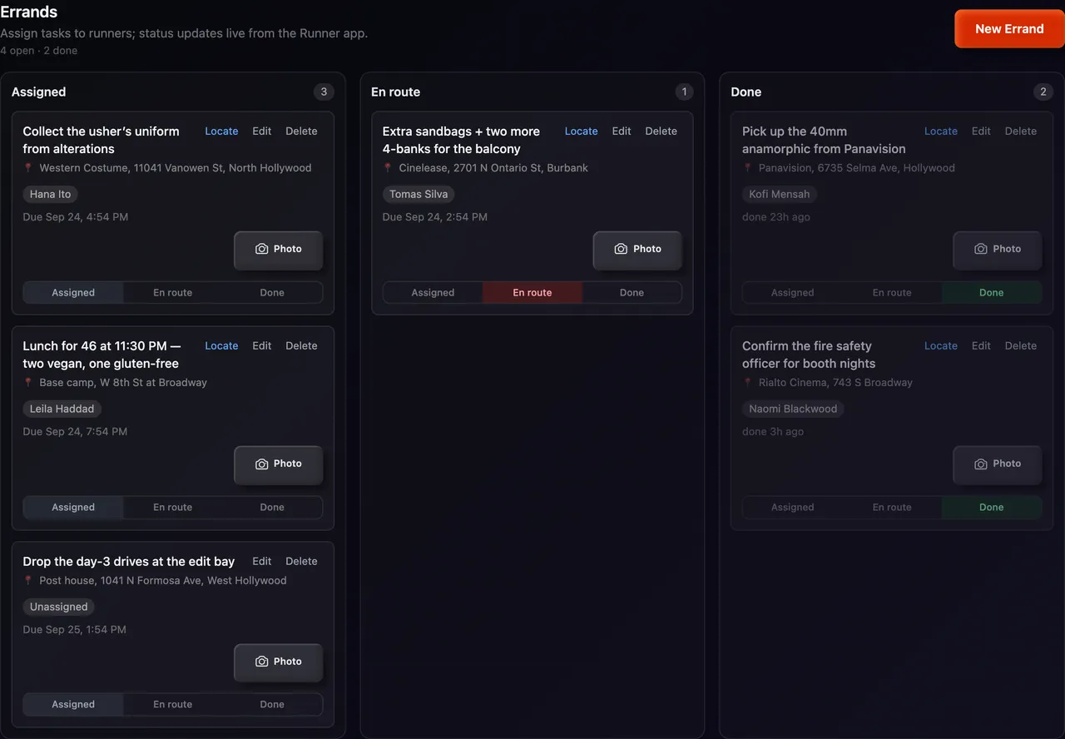
Task: Click the Done column count badge
Action: point(1043,92)
